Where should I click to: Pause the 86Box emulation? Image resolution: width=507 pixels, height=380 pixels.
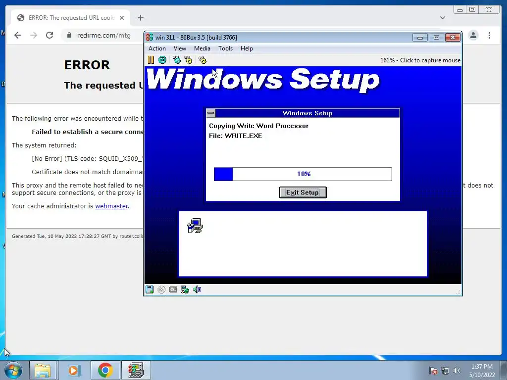pos(151,60)
